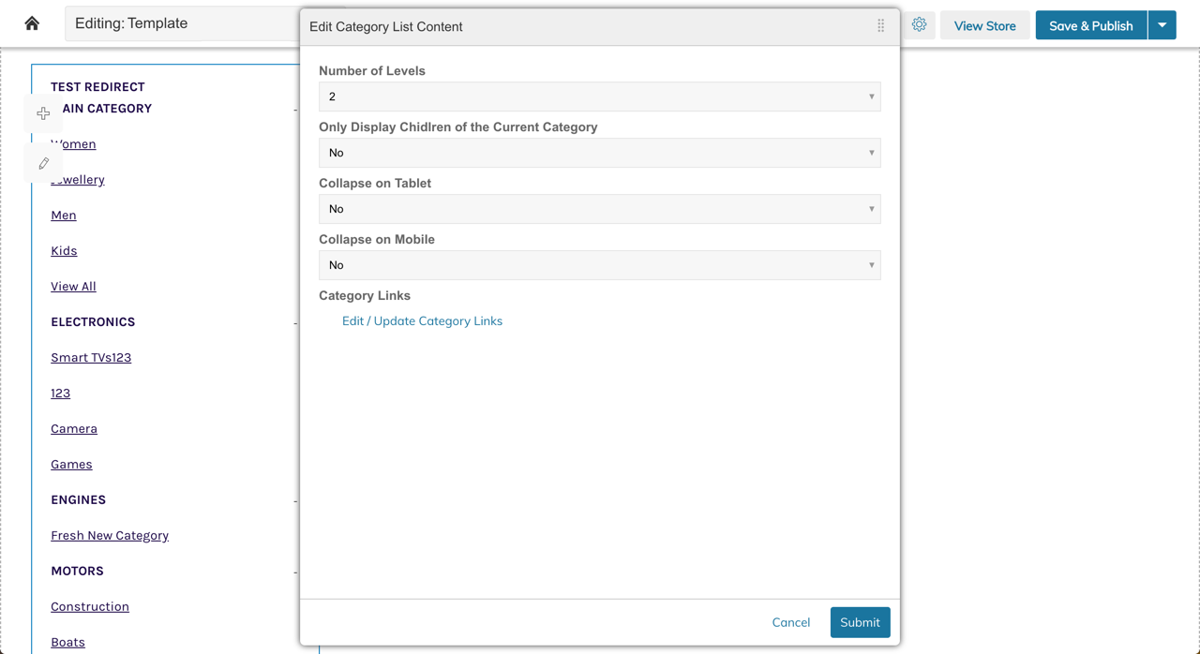Click the Save & Publish button
This screenshot has width=1200, height=654.
pos(1091,25)
